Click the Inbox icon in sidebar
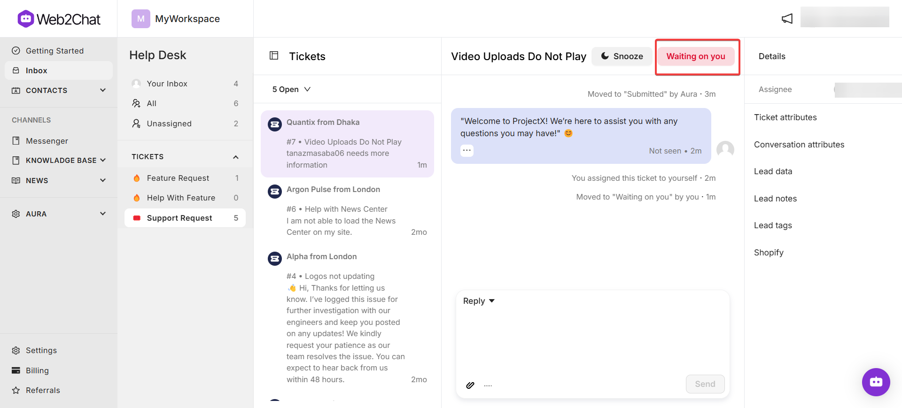902x408 pixels. 16,70
